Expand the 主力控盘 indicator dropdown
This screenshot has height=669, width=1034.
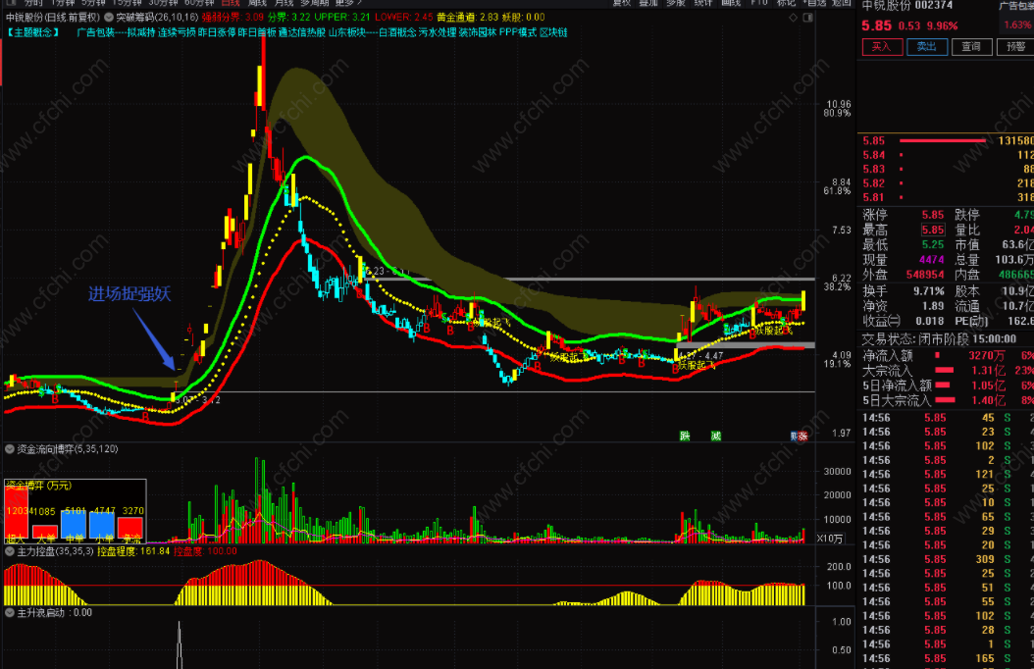10,551
